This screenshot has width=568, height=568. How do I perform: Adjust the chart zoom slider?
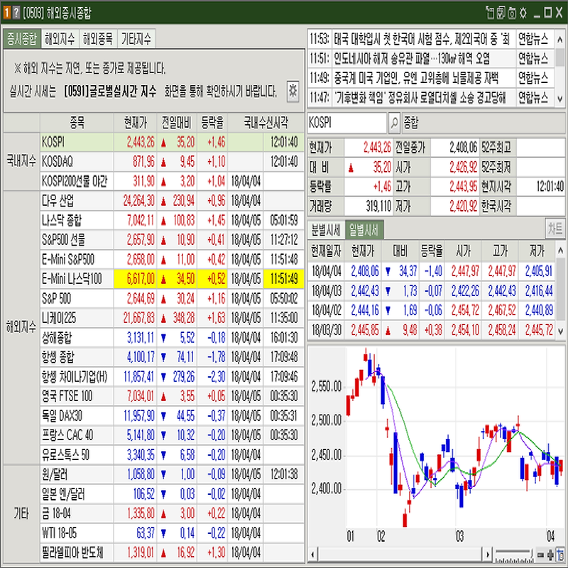click(x=514, y=555)
